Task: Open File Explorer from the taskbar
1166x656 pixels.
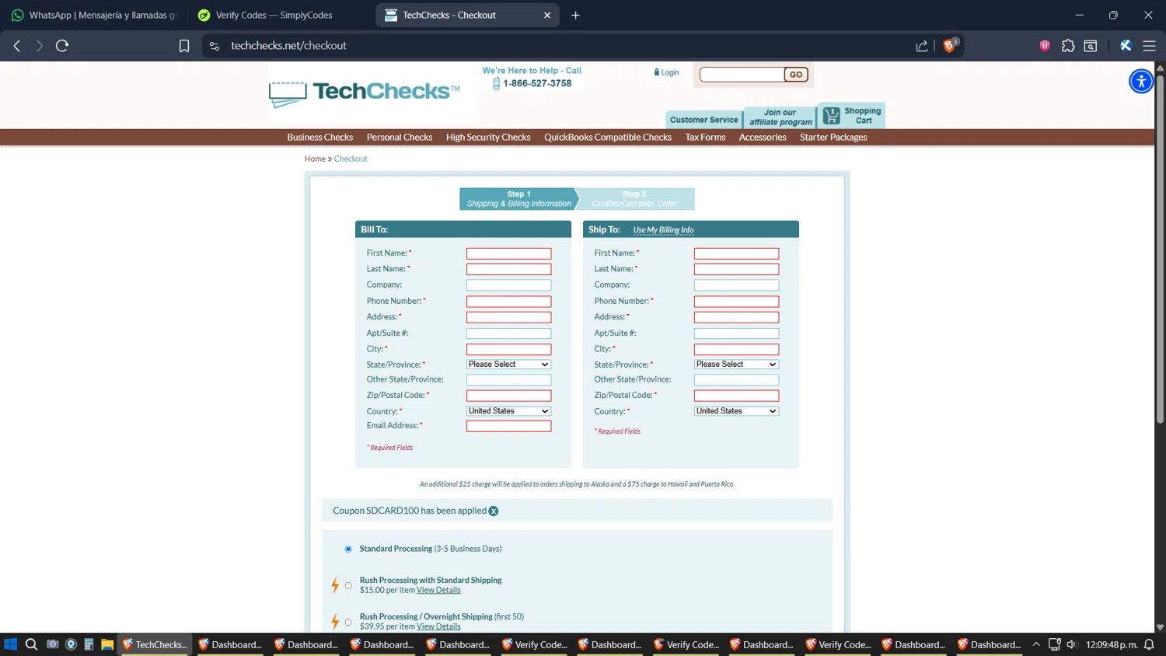Action: 107,644
